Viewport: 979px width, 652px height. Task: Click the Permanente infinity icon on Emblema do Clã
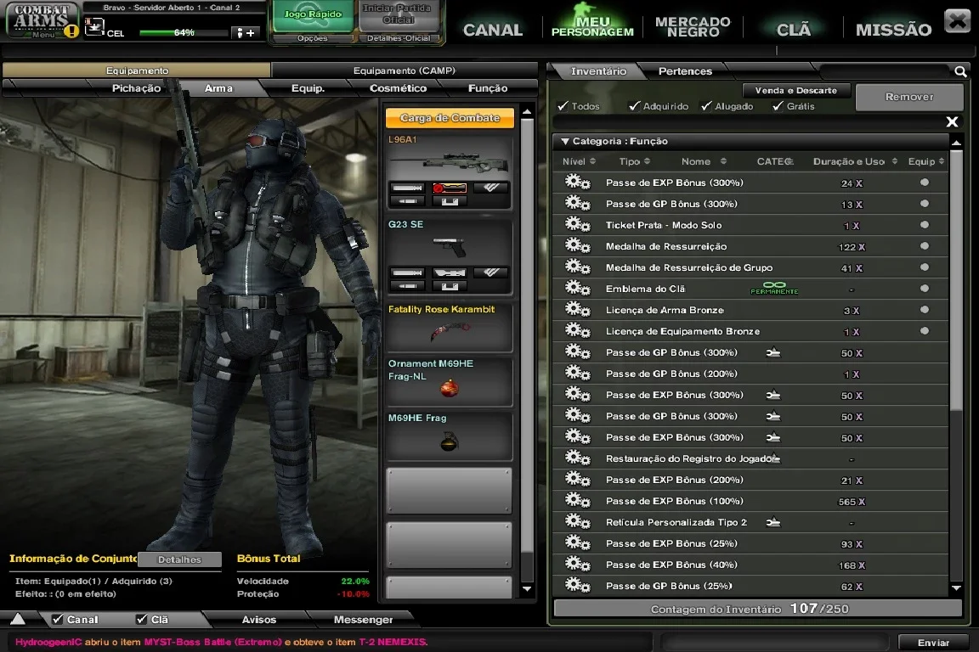pyautogui.click(x=774, y=288)
